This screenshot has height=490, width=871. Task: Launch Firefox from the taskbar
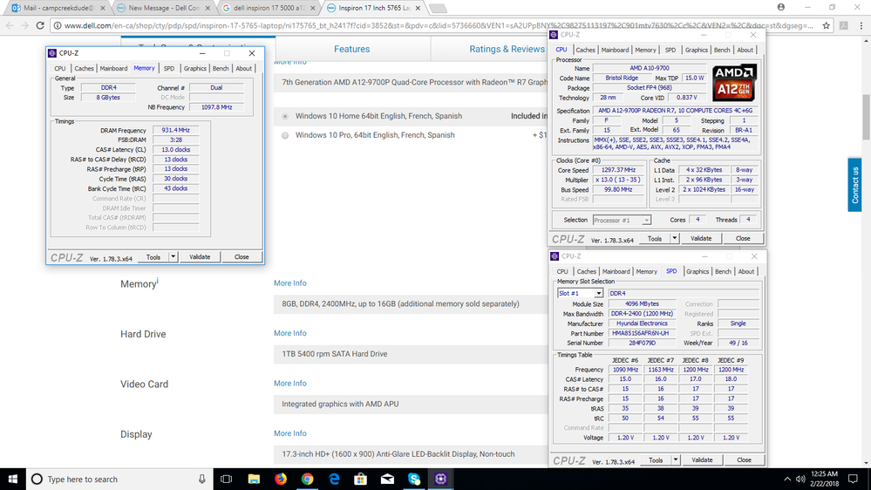(281, 479)
